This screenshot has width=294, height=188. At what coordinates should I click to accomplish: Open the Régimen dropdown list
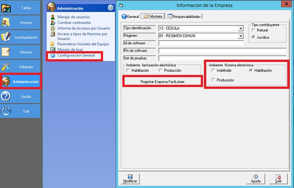pos(240,36)
